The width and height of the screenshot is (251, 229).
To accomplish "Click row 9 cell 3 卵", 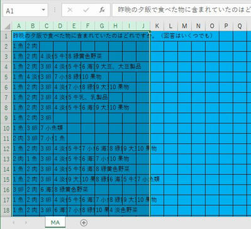I will click(46, 118).
